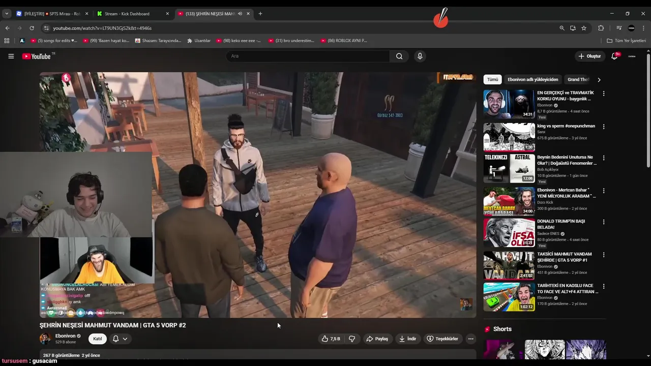Select the Grand Theft filter chip
651x366 pixels.
[x=578, y=79]
